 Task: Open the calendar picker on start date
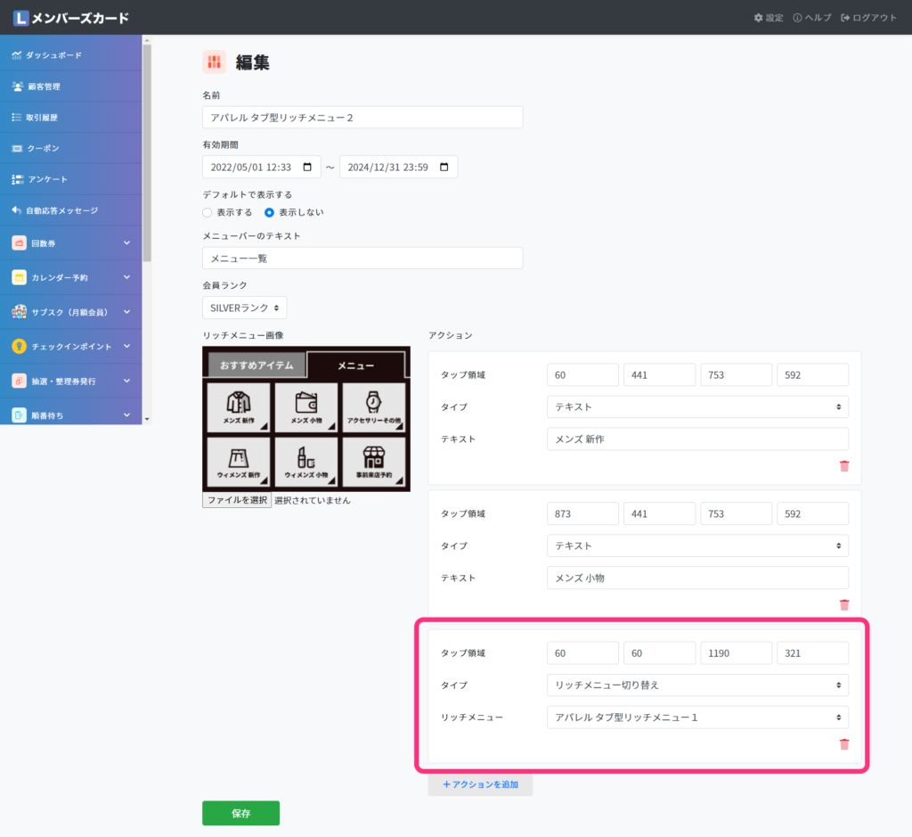307,168
